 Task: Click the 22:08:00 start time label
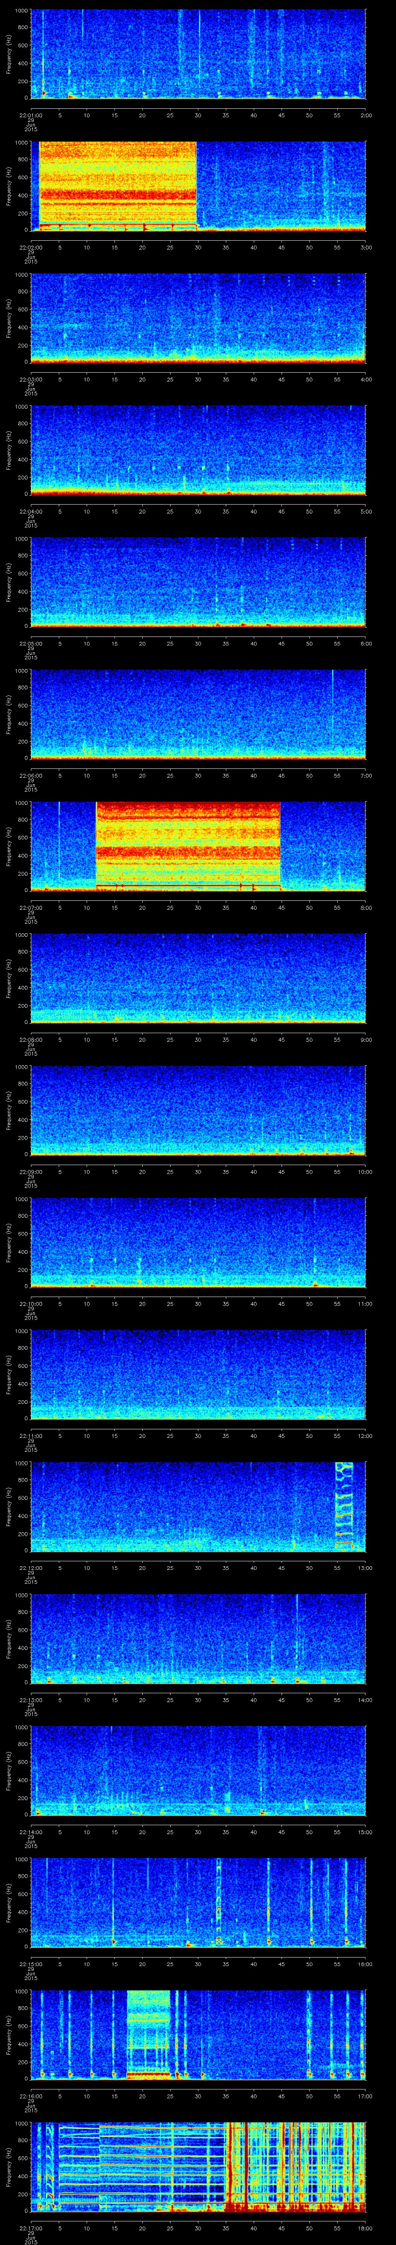tap(31, 1040)
